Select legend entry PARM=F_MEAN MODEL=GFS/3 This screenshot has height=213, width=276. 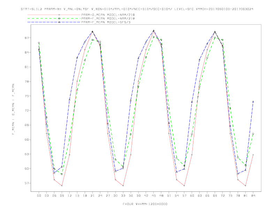click(x=106, y=22)
